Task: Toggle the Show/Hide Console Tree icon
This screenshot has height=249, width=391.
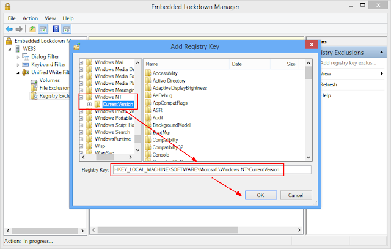Action: pyautogui.click(x=43, y=29)
